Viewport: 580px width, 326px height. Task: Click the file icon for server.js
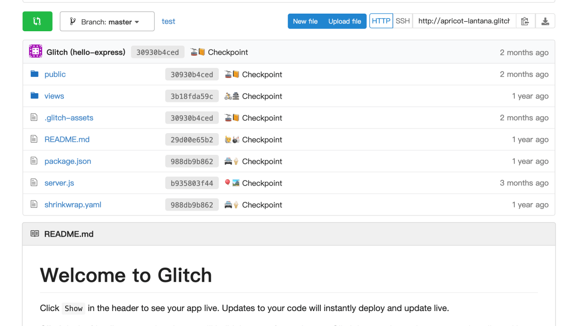34,182
